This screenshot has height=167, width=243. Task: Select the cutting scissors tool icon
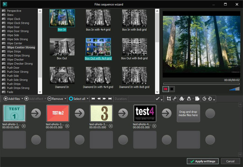175,99
